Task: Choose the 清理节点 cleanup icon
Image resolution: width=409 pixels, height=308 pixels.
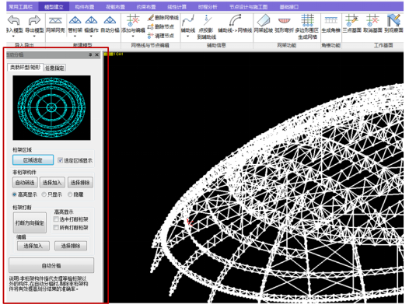Action: (x=151, y=35)
